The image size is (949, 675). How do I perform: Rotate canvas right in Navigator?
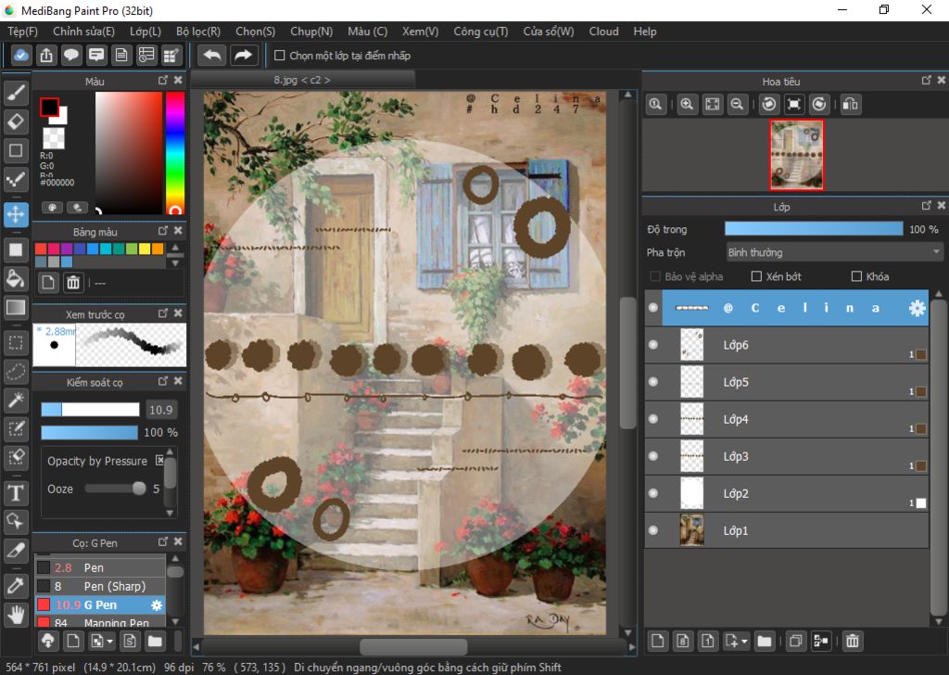(x=819, y=104)
